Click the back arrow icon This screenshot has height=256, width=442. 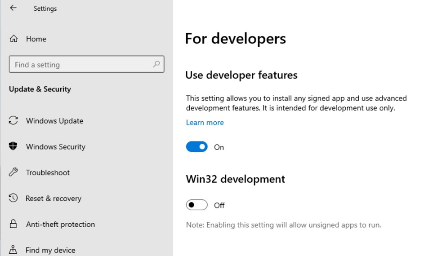(13, 8)
